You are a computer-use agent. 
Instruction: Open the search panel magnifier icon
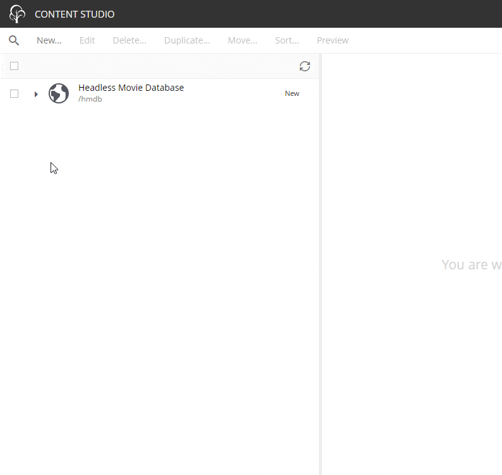pos(14,40)
